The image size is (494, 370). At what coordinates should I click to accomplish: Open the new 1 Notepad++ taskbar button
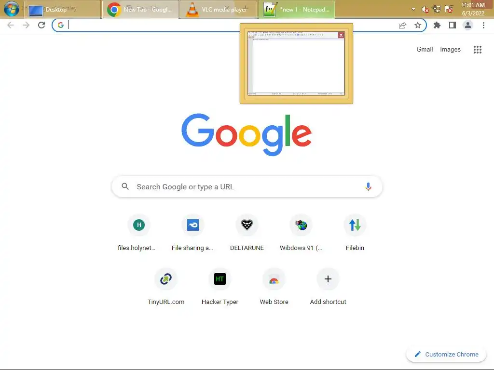pyautogui.click(x=297, y=10)
